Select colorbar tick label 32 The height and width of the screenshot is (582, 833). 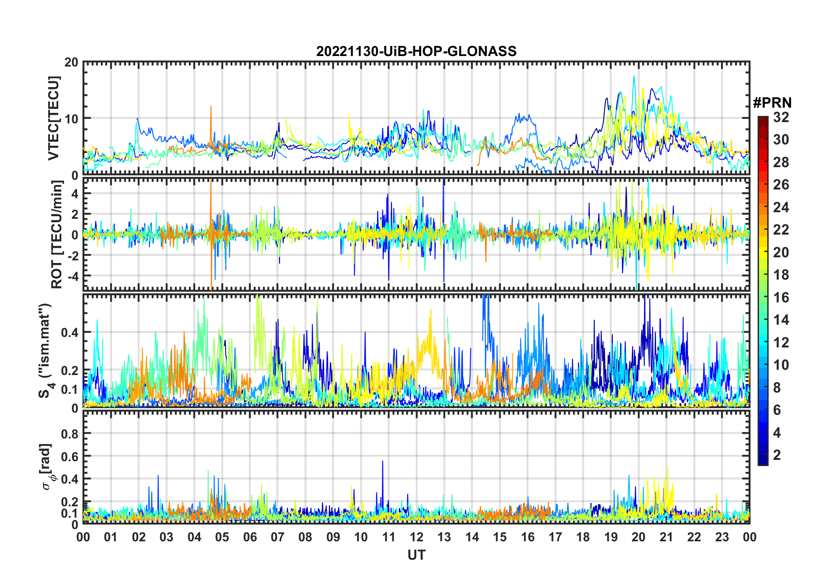[x=781, y=117]
